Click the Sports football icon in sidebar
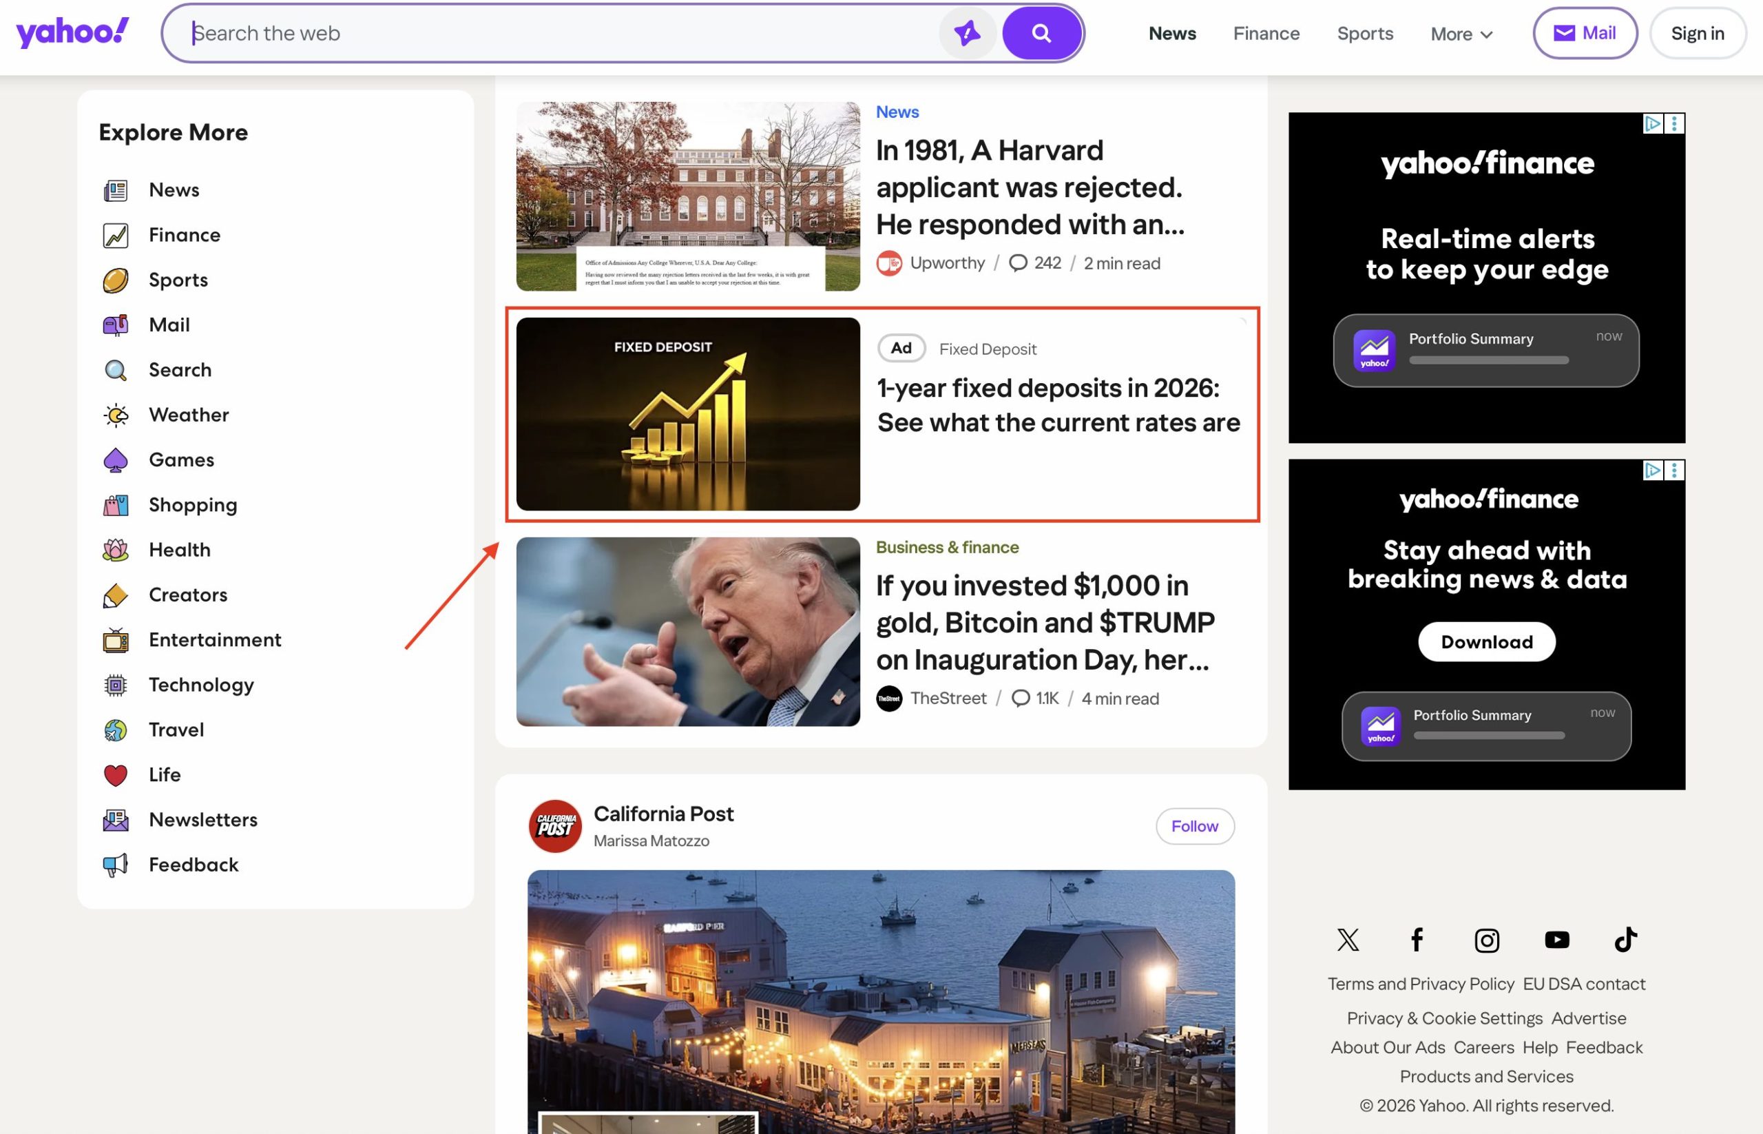Image resolution: width=1763 pixels, height=1134 pixels. [x=116, y=280]
